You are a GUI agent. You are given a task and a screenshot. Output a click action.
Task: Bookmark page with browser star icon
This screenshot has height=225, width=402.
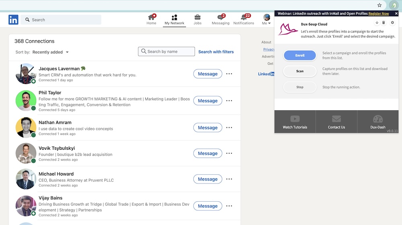pyautogui.click(x=379, y=5)
